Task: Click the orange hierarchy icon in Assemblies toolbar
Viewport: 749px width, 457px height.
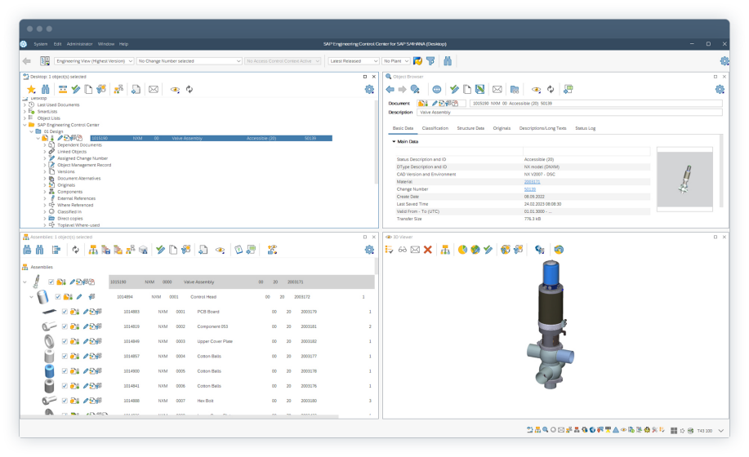Action: coord(93,250)
